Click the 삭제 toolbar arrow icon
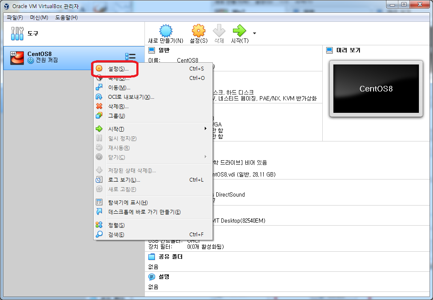The image size is (433, 300). 219,31
